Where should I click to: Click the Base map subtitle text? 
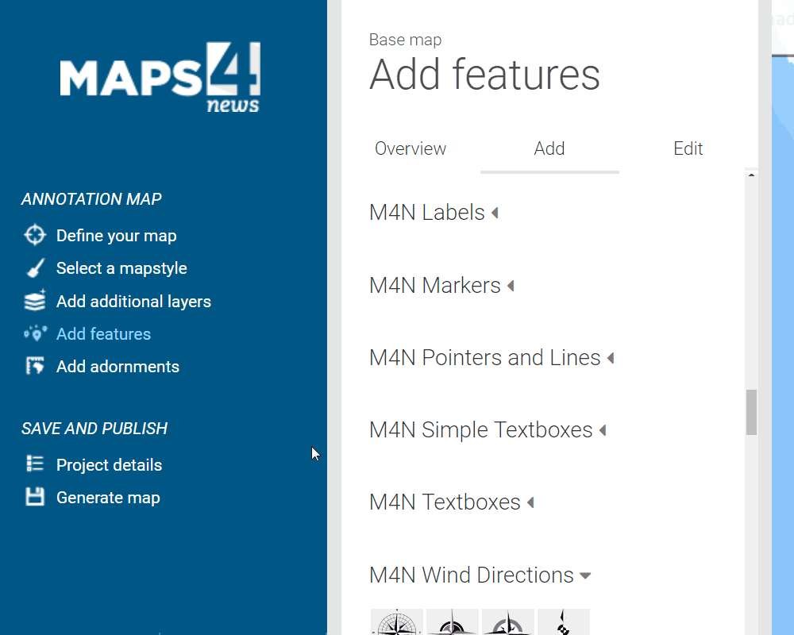[x=405, y=40]
